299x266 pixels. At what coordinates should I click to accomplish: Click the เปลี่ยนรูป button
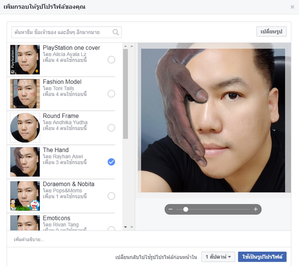(x=271, y=32)
